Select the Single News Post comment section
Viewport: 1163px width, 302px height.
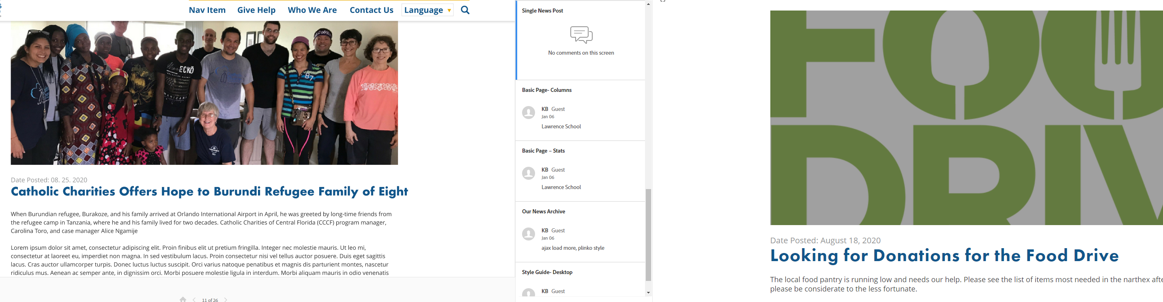[580, 40]
